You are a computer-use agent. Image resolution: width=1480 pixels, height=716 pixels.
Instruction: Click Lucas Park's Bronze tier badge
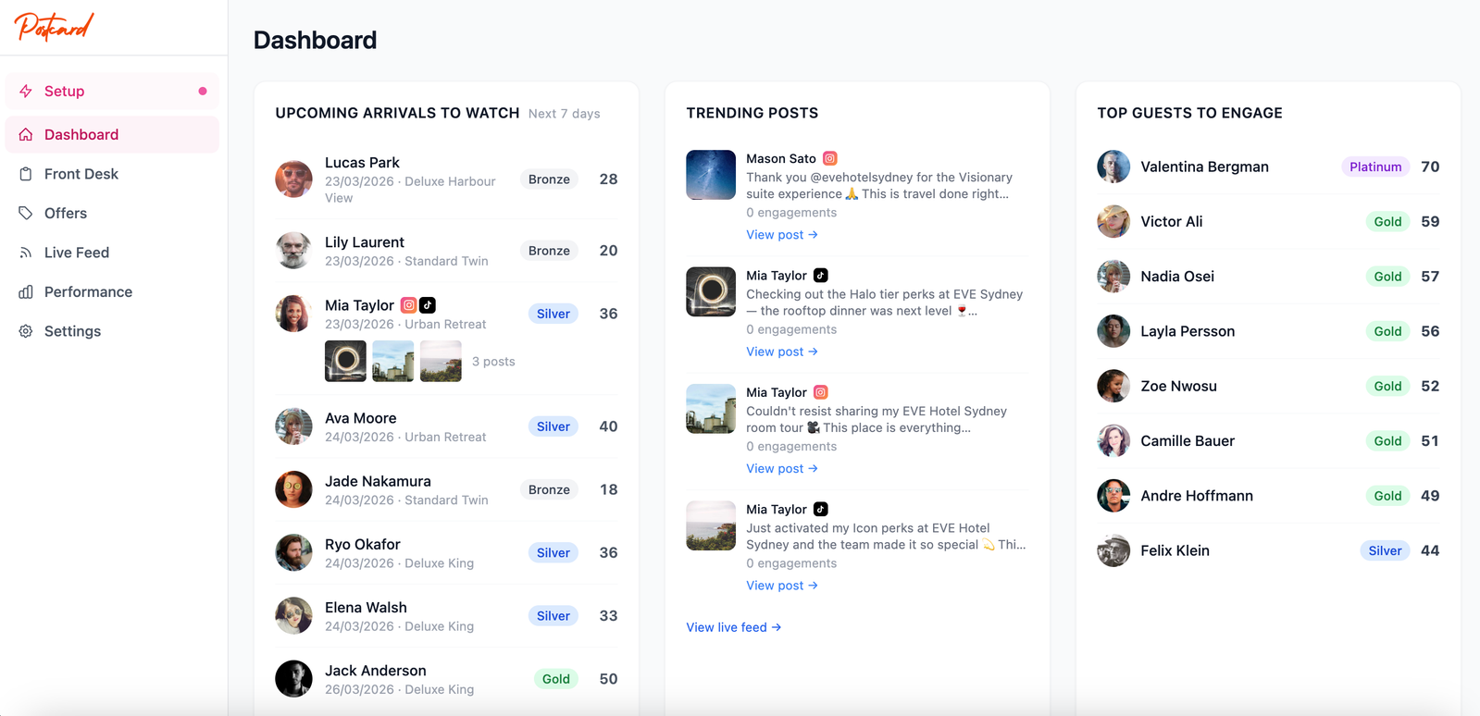(x=549, y=179)
